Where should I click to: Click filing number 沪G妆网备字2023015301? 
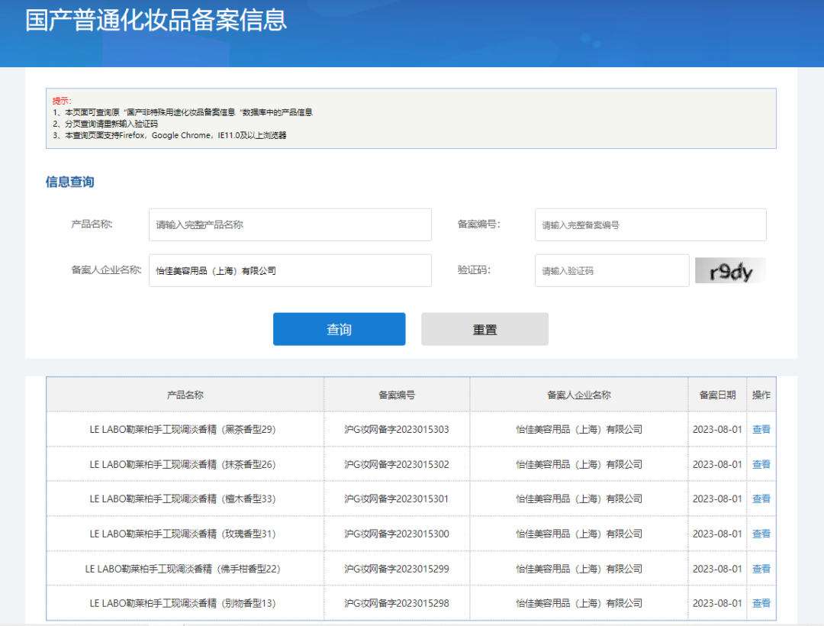click(397, 499)
